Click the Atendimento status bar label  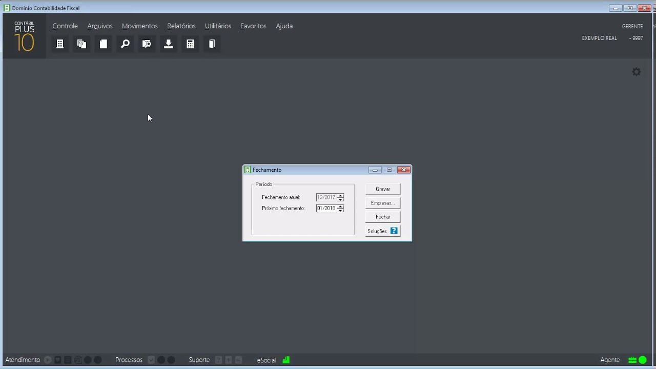tap(23, 360)
